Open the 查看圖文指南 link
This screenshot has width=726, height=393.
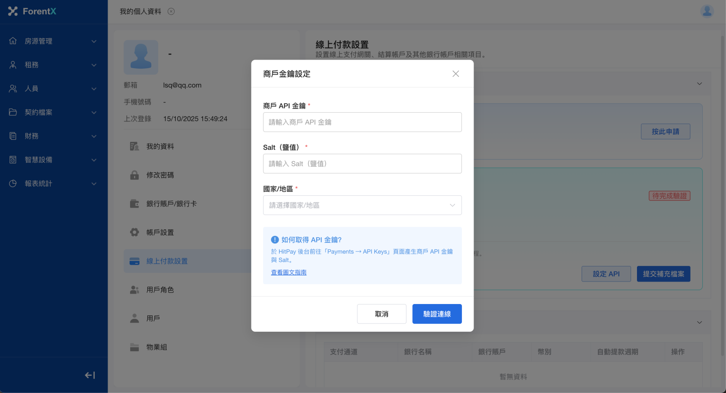click(289, 273)
